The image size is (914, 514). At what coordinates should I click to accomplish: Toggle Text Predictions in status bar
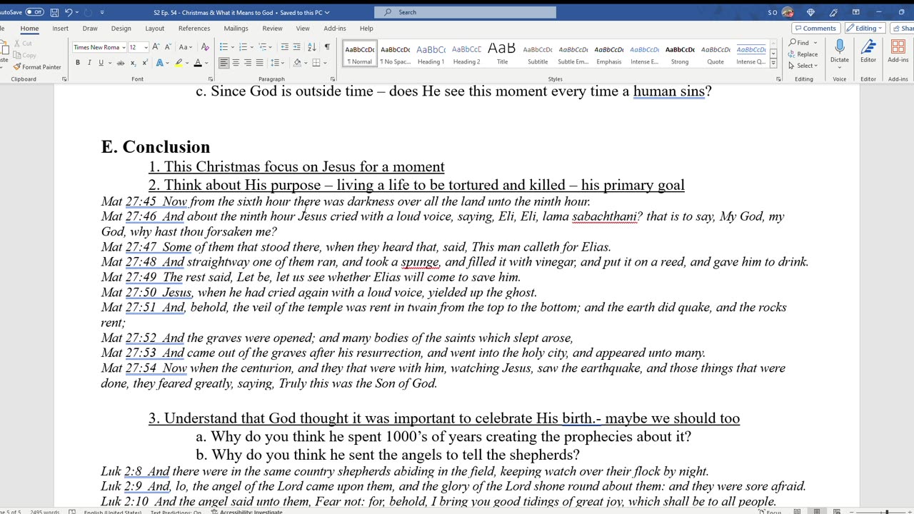point(176,511)
